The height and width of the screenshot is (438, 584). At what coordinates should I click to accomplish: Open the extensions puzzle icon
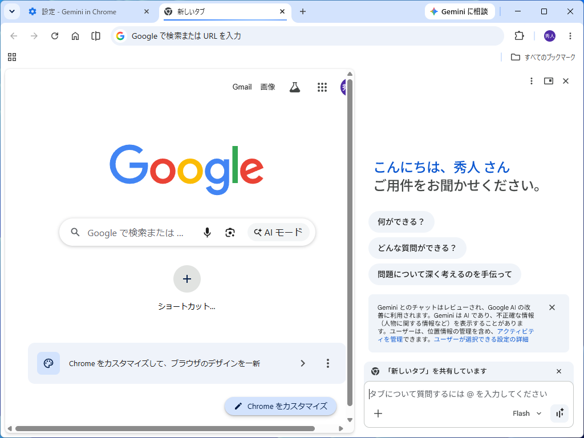pos(519,36)
